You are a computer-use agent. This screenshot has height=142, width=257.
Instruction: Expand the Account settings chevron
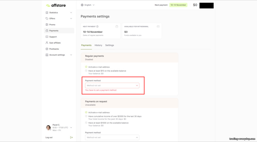point(71,55)
